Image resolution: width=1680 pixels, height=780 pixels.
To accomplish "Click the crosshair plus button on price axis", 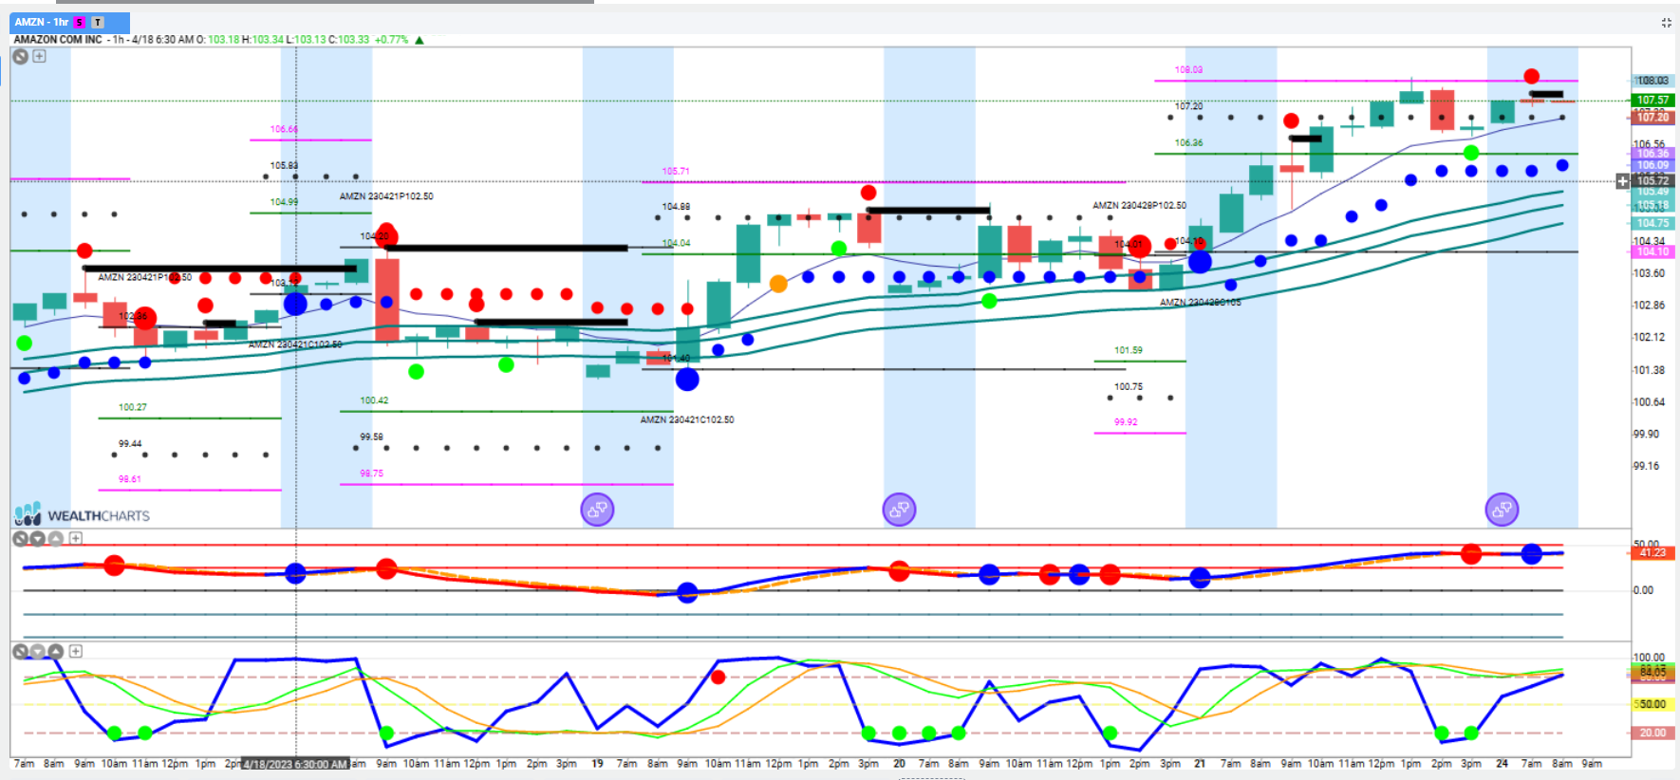I will coord(1623,180).
